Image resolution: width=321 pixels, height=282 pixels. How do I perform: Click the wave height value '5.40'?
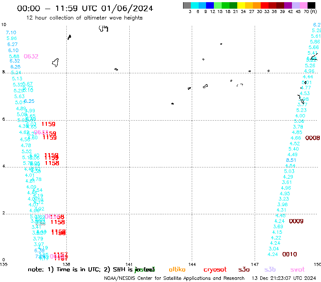tap(294, 149)
